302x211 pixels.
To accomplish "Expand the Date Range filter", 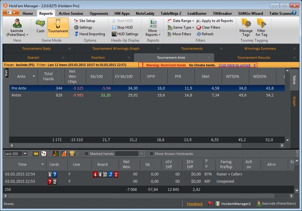I will pyautogui.click(x=181, y=21).
